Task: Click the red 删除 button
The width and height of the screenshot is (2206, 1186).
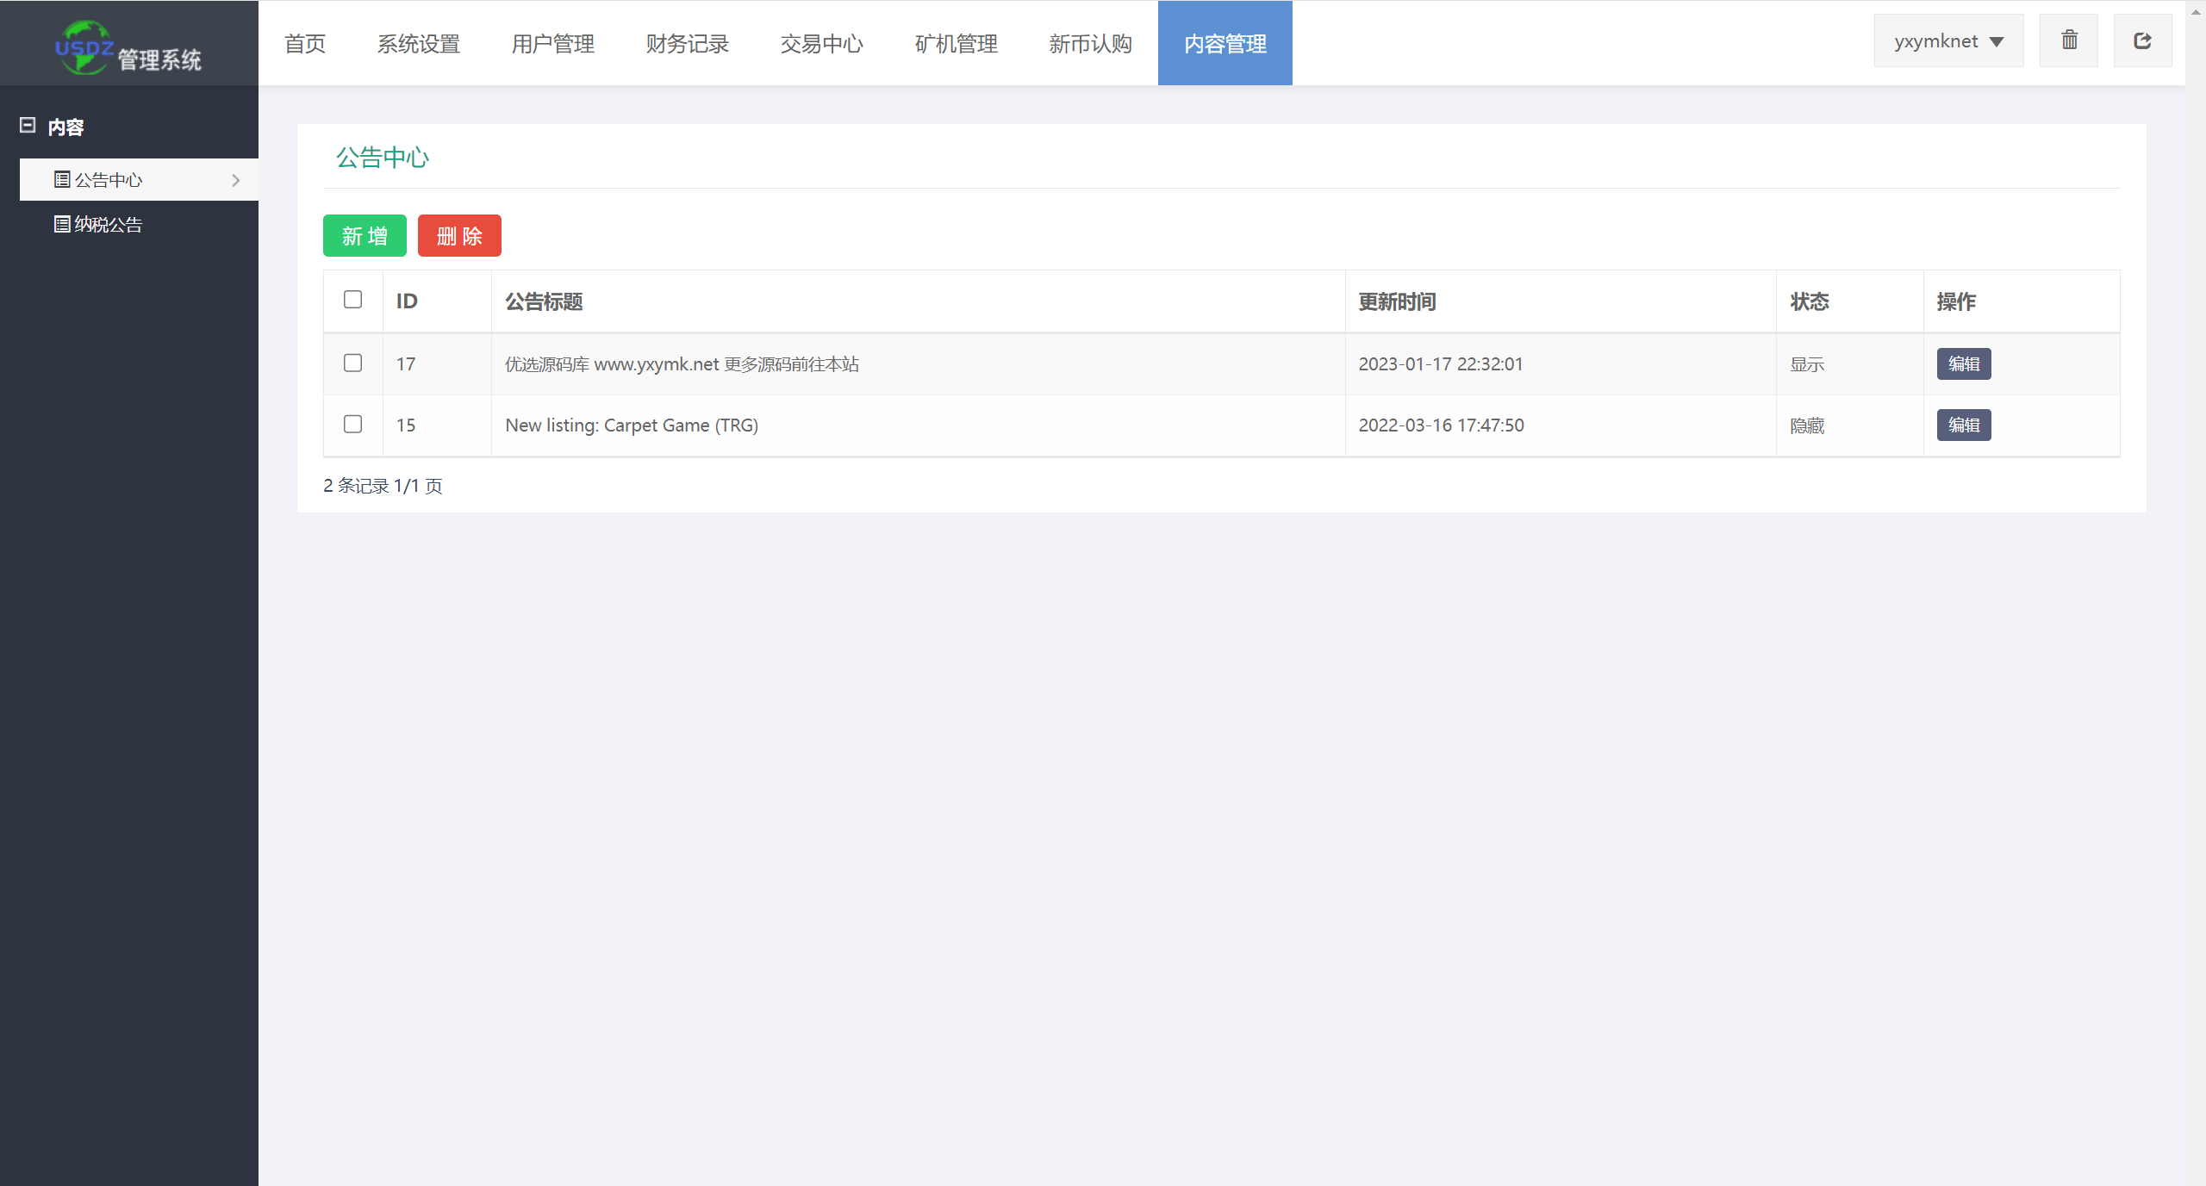Action: click(459, 235)
